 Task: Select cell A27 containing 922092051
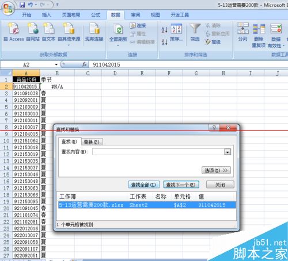26,255
